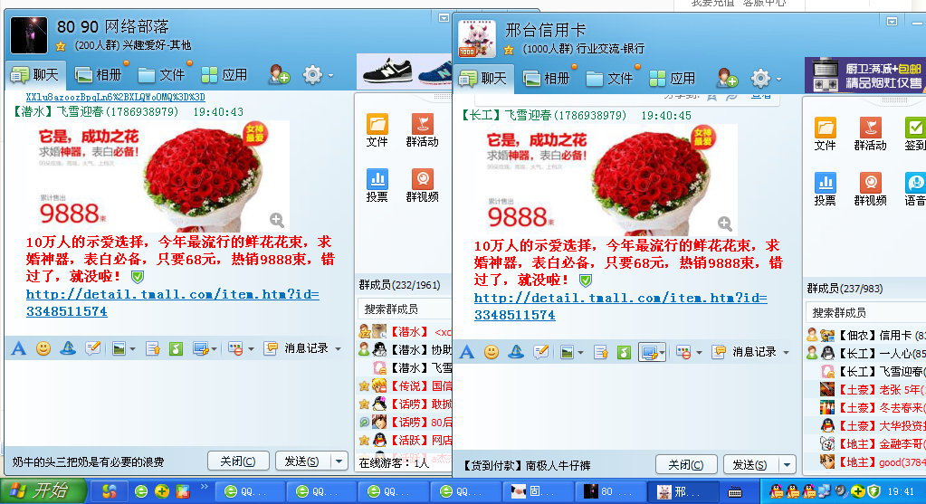
Task: Select member 【土豪】老张 5年 in 邢台信用卡
Action: (x=872, y=389)
